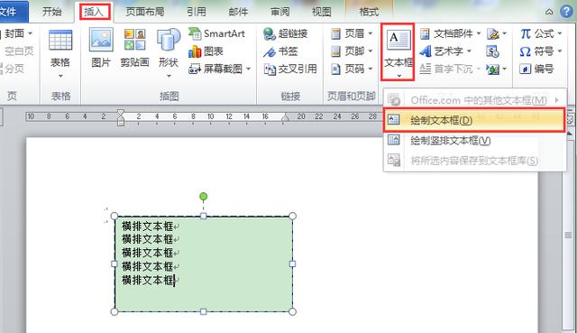Click the 表格 table icon
577x333 pixels.
click(60, 41)
